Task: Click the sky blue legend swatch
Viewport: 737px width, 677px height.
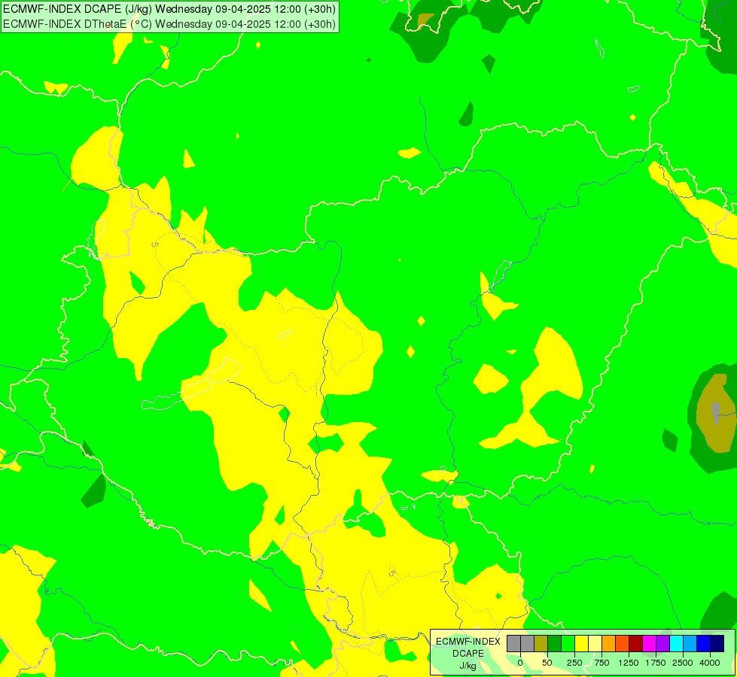Action: (690, 644)
